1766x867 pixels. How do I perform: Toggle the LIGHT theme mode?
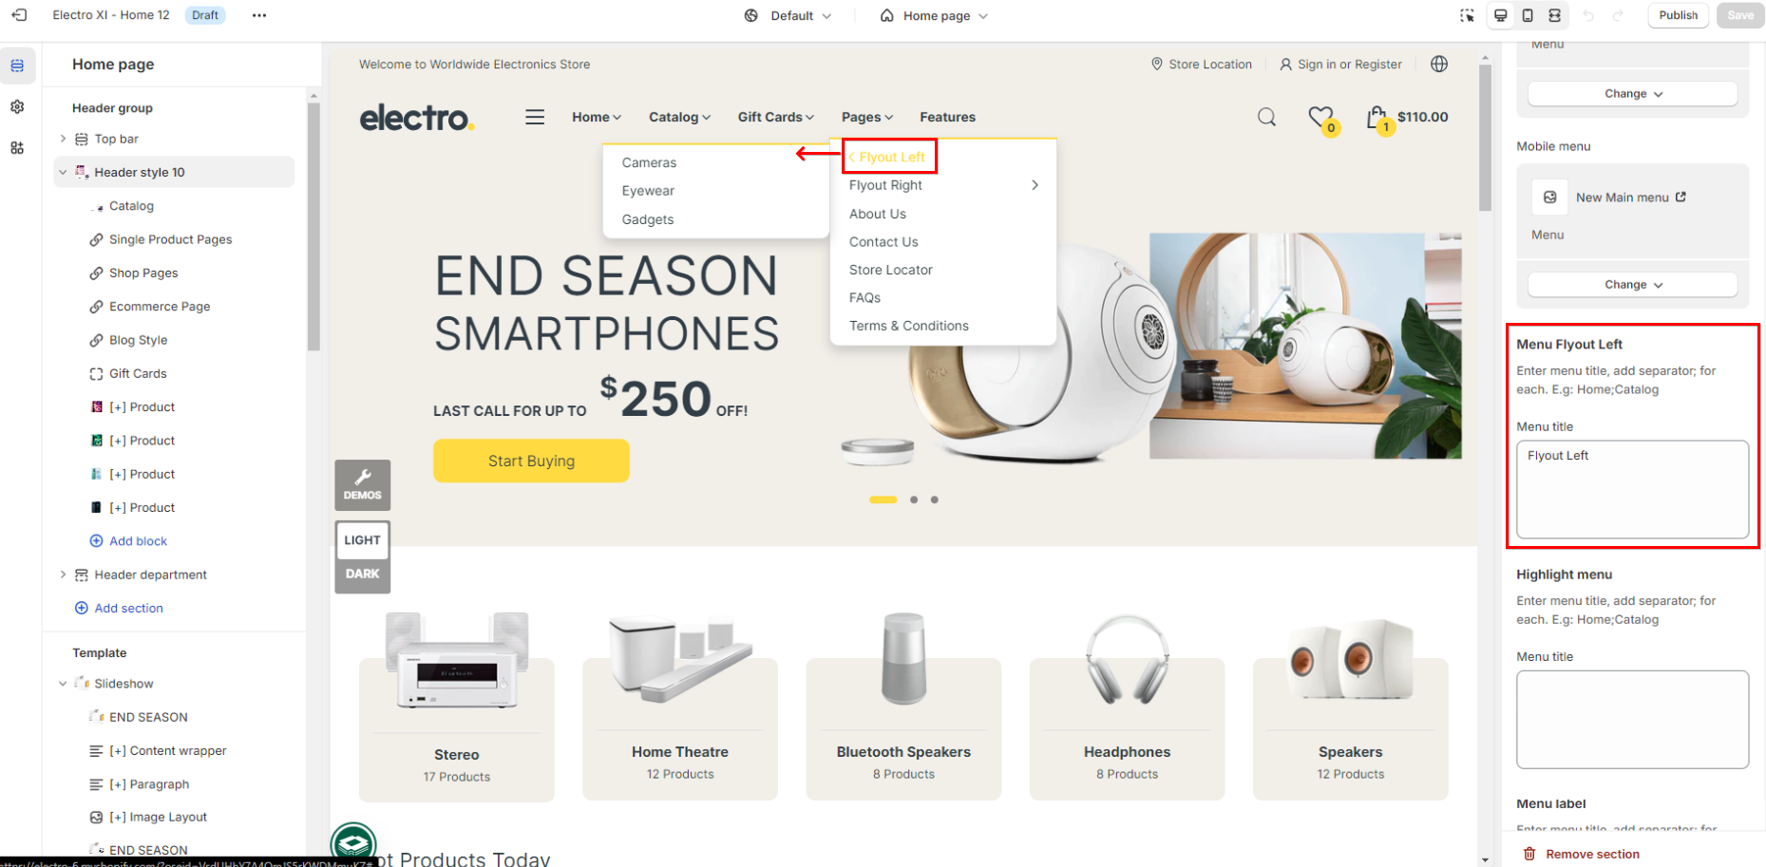[362, 539]
